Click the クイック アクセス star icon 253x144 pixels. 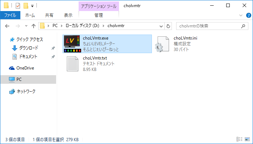click(12, 40)
